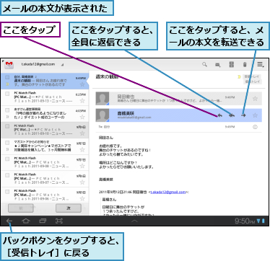The width and height of the screenshot is (270, 261).
Task: Open the 9:50 PM clock status area
Action: point(250,221)
